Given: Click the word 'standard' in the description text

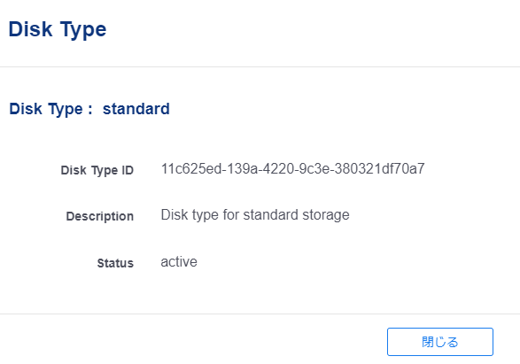Looking at the screenshot, I should click(x=271, y=215).
